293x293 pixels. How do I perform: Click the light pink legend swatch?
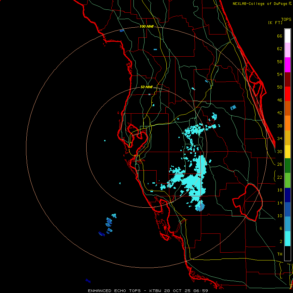click(x=287, y=50)
